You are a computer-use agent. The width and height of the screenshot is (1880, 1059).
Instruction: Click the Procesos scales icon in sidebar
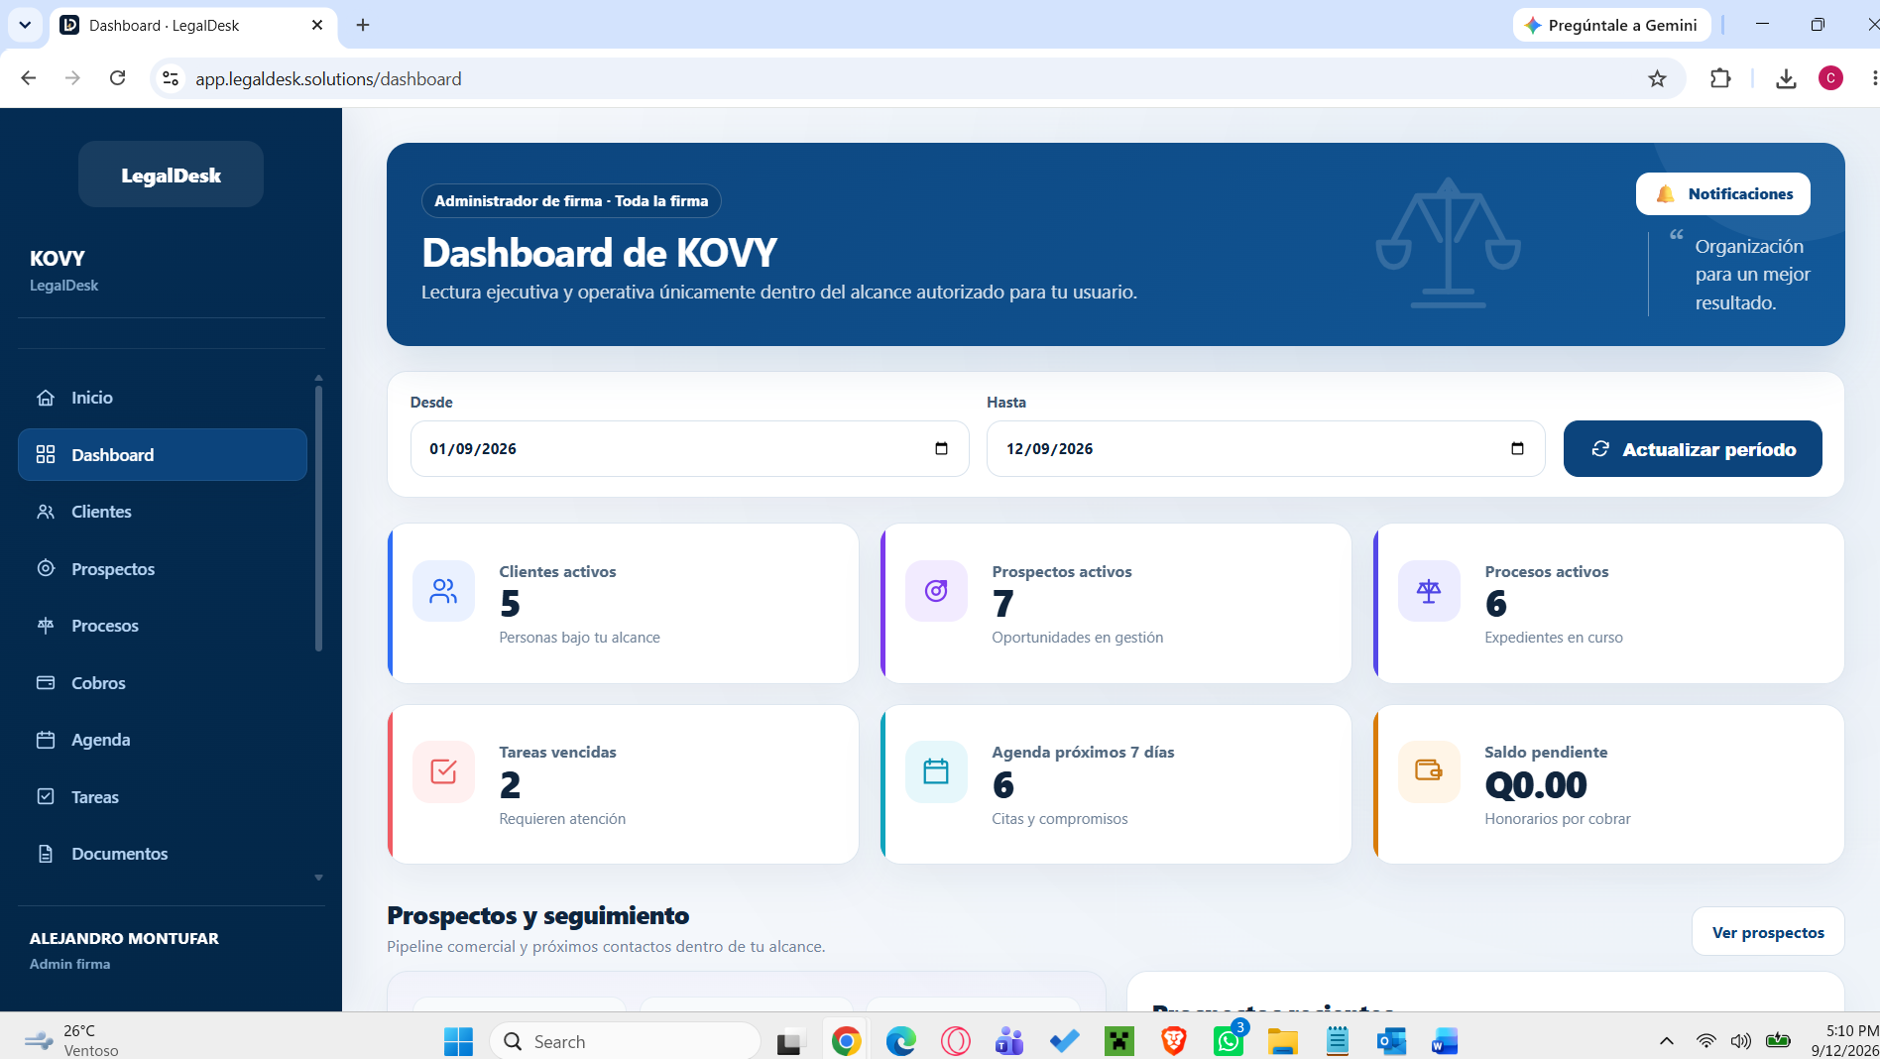click(46, 626)
